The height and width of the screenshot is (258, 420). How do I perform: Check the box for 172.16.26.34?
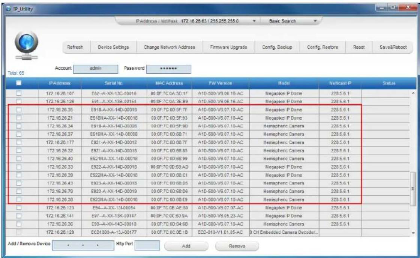click(19, 126)
